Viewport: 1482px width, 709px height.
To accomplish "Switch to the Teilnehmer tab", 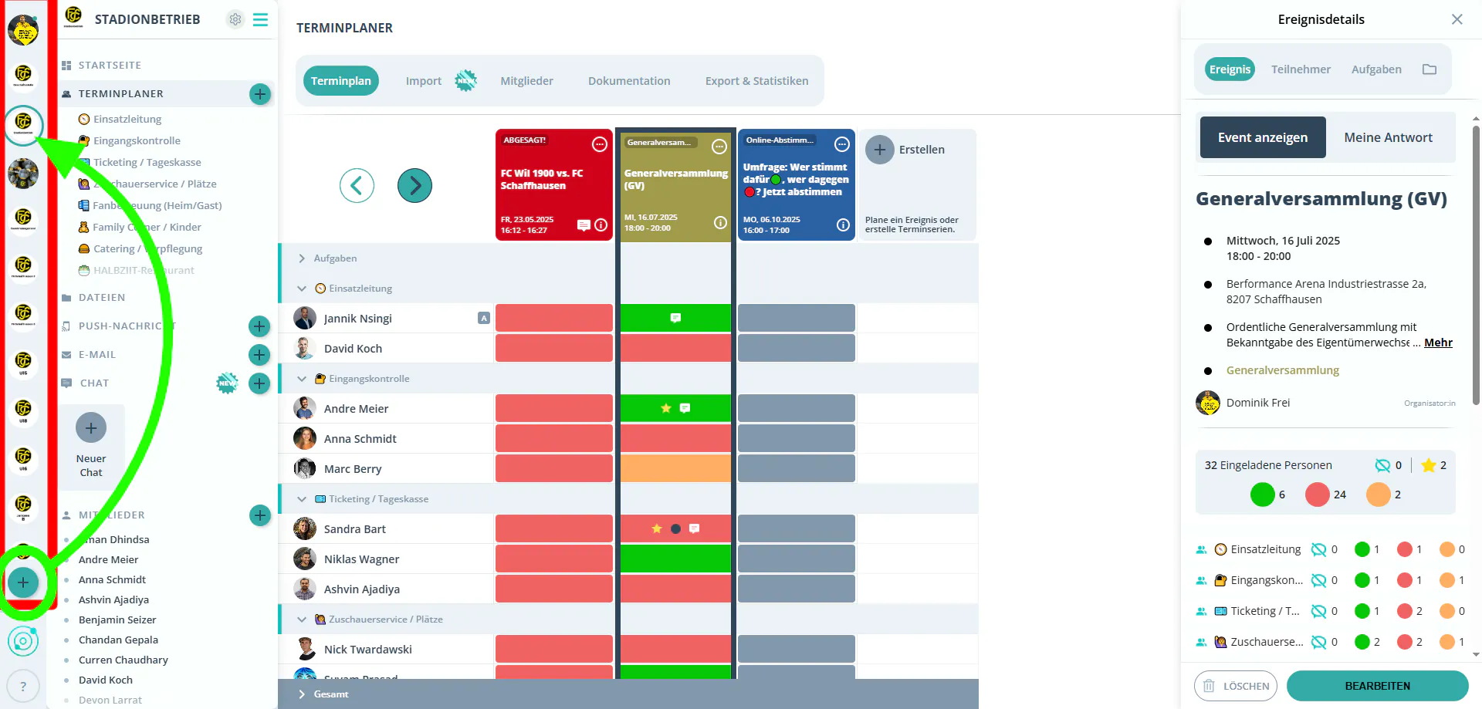I will (1301, 69).
